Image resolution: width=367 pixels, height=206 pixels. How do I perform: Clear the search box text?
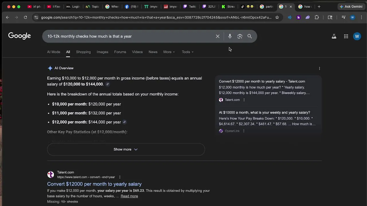(218, 36)
